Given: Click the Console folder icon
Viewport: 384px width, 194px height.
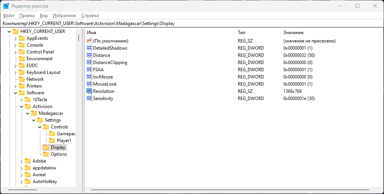Looking at the screenshot, I should [22, 45].
